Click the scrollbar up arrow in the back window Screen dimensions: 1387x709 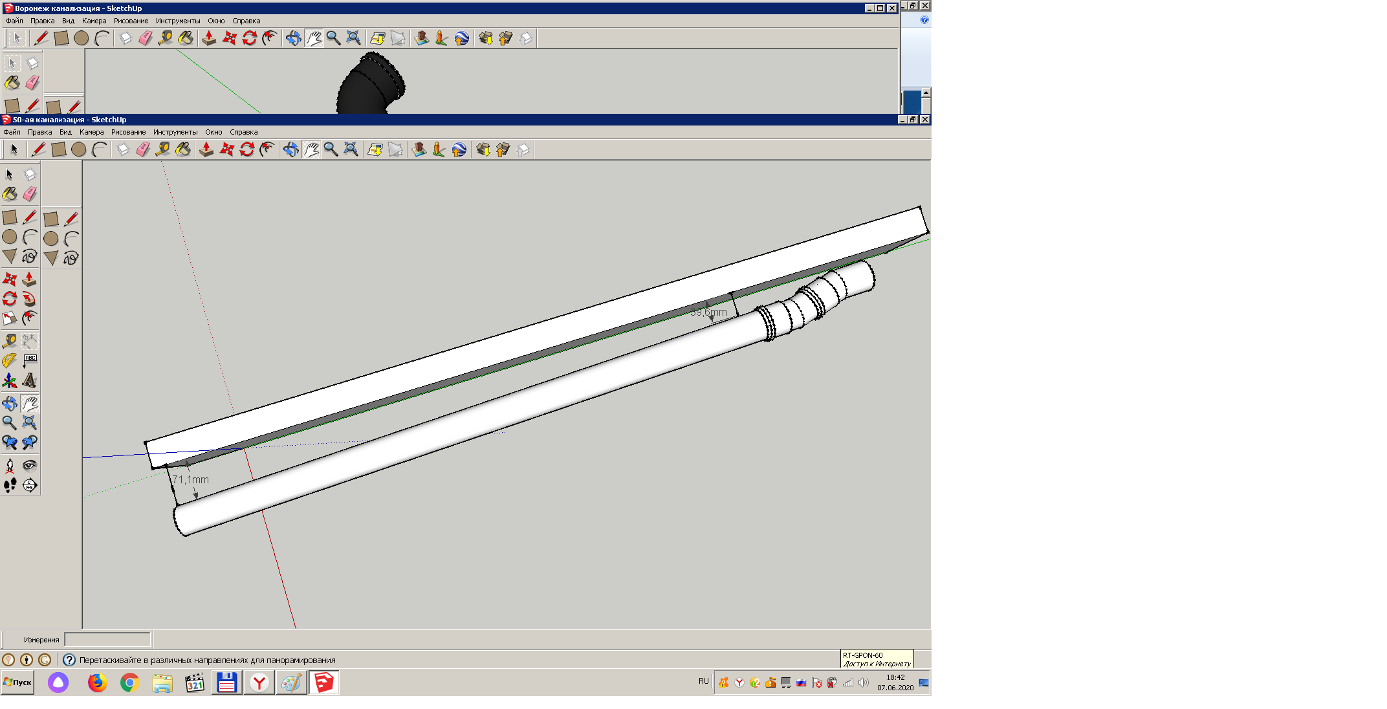pyautogui.click(x=926, y=93)
